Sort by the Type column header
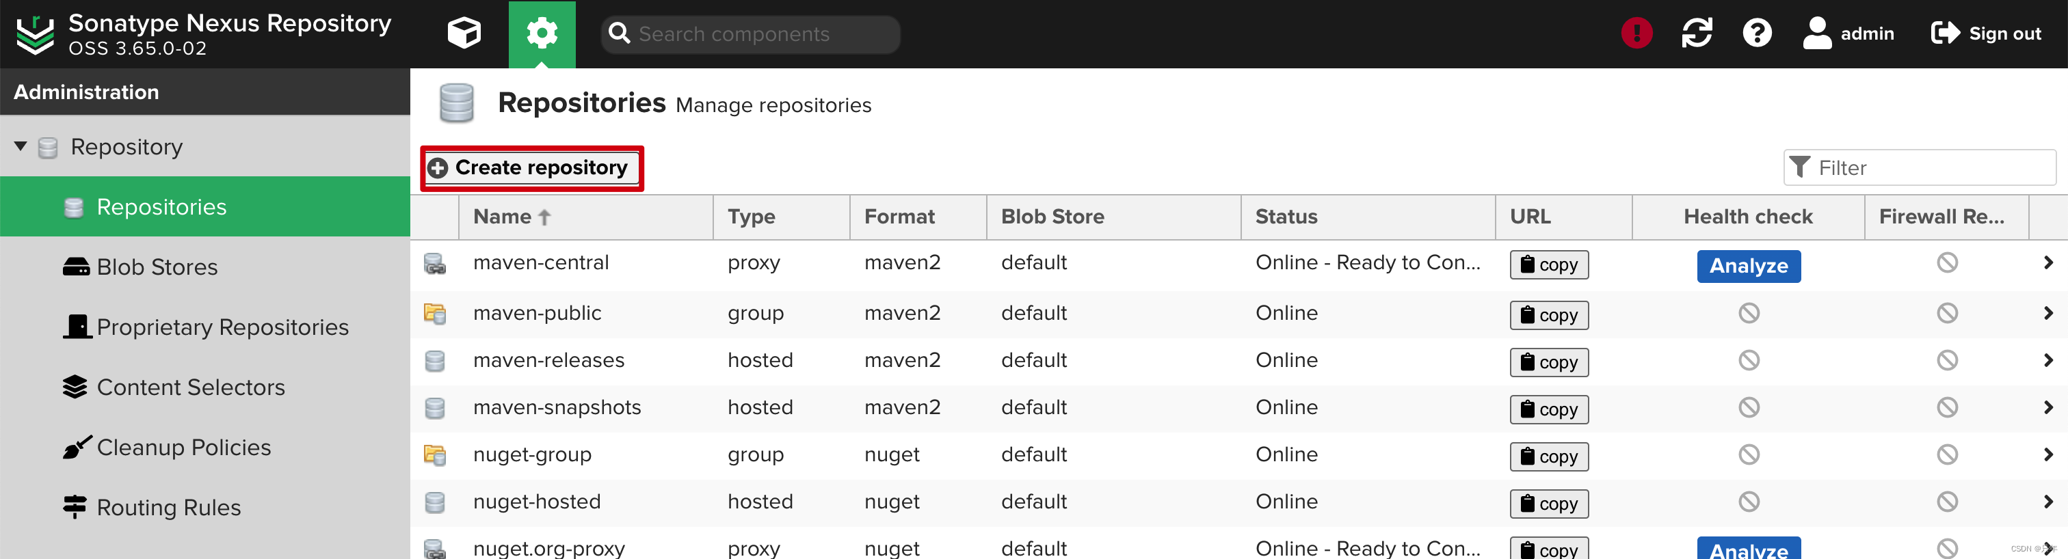 (x=781, y=217)
